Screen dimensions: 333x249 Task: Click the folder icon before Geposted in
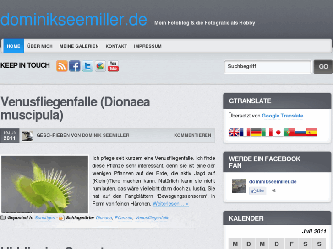click(x=3, y=217)
